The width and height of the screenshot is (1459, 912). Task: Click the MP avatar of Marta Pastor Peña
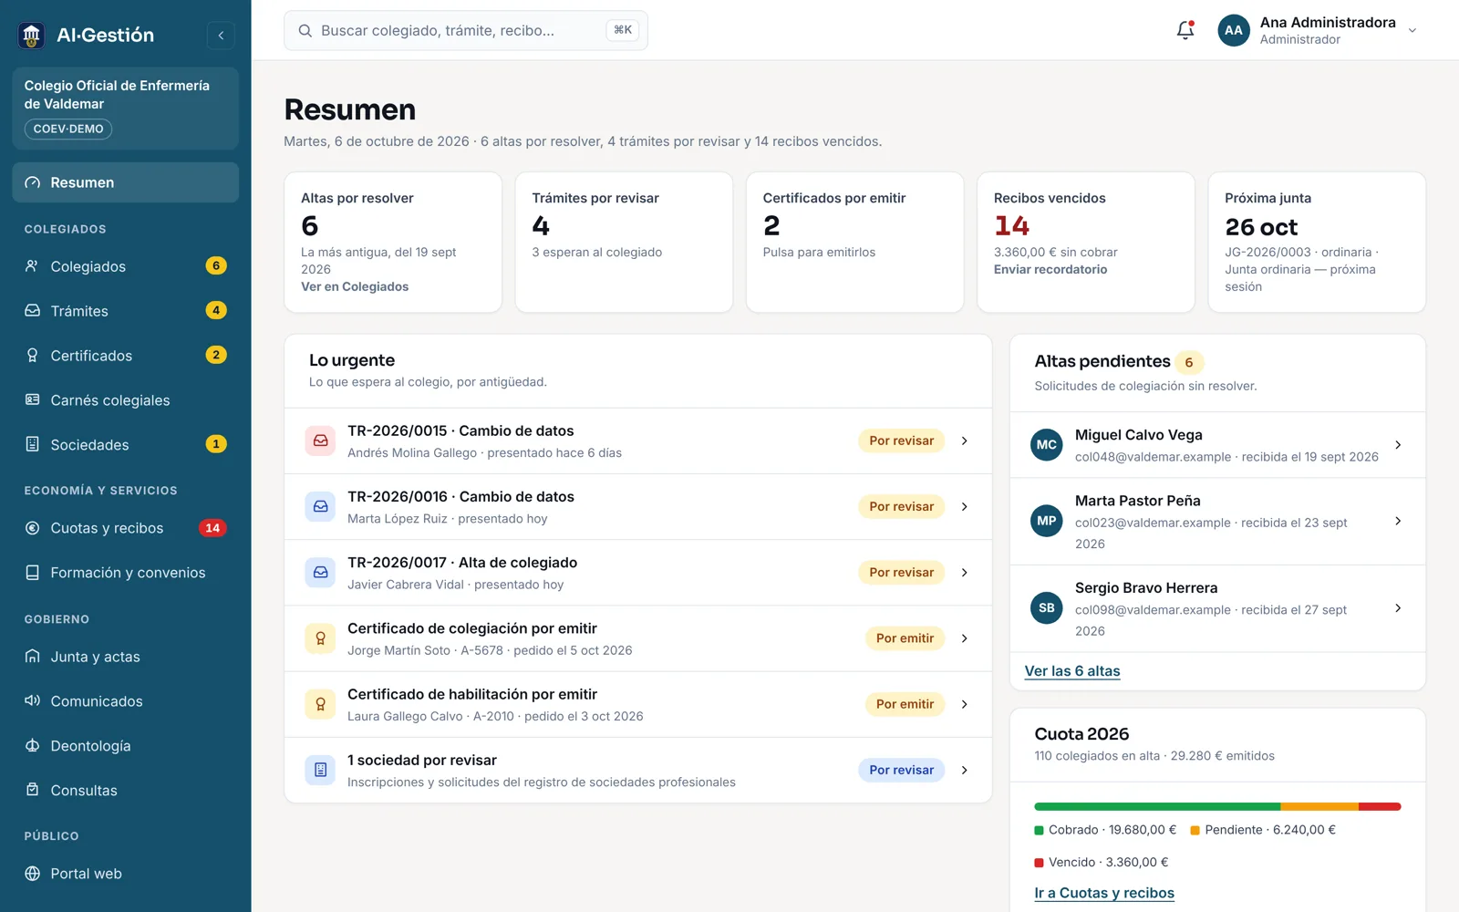coord(1047,521)
